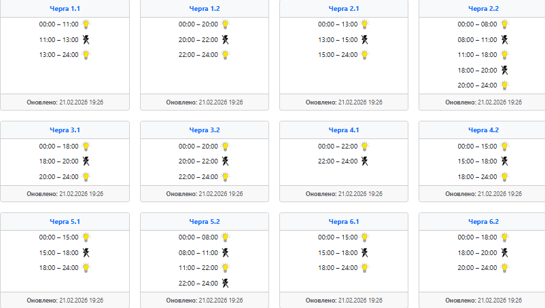Image resolution: width=545 pixels, height=308 pixels.
Task: Click the outage icon in Черга 5.2 at 22:00 – 24:00
Action: click(226, 283)
